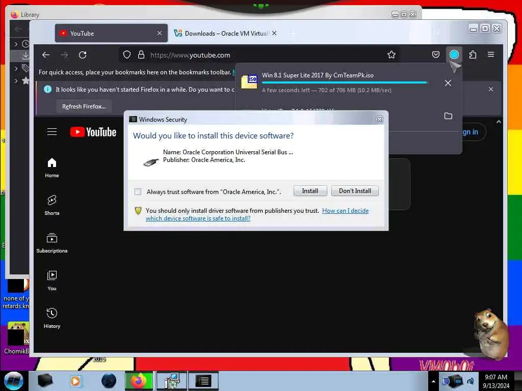Image resolution: width=522 pixels, height=391 pixels.
Task: Bookmark this page with the star
Action: click(391, 55)
